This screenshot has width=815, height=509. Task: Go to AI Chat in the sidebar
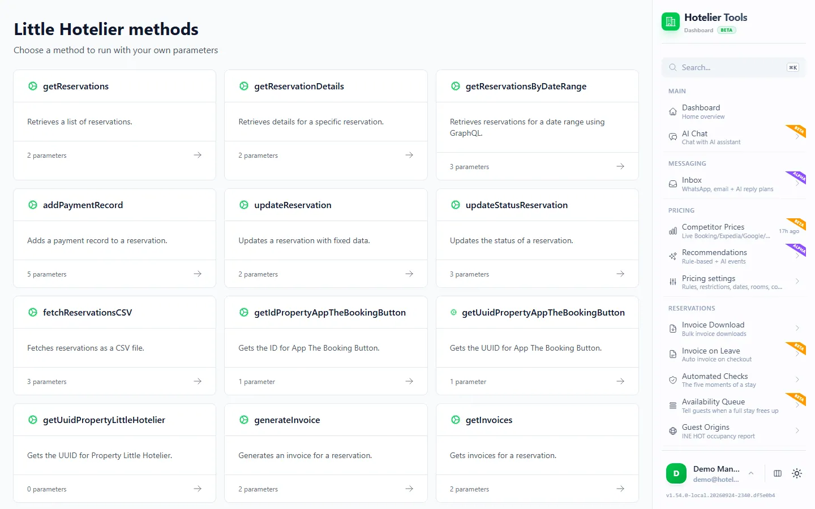[x=733, y=137]
